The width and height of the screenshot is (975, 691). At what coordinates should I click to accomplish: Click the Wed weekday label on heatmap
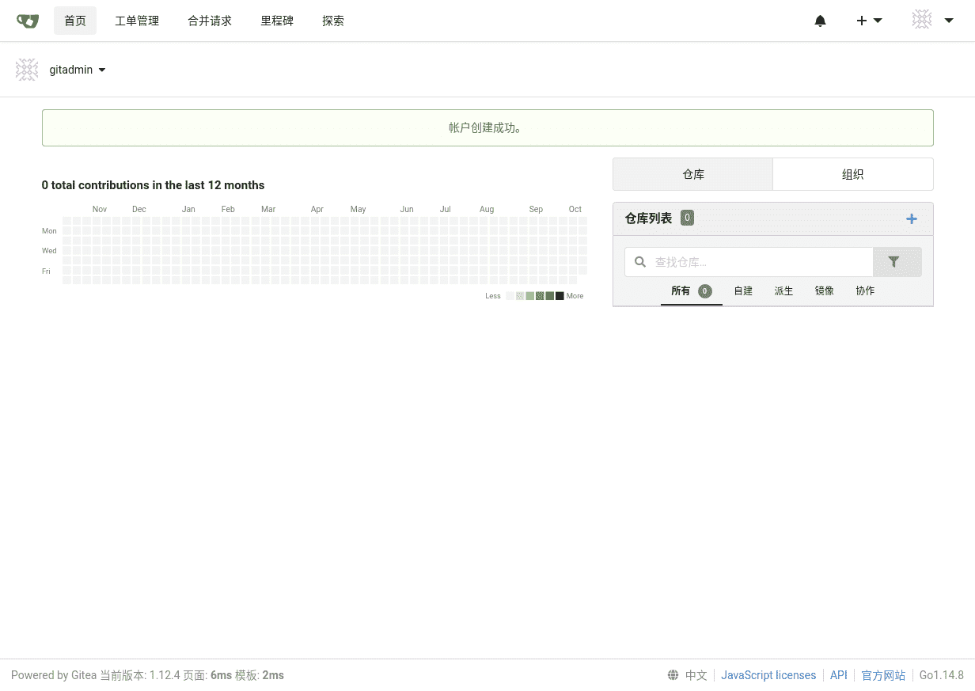49,251
